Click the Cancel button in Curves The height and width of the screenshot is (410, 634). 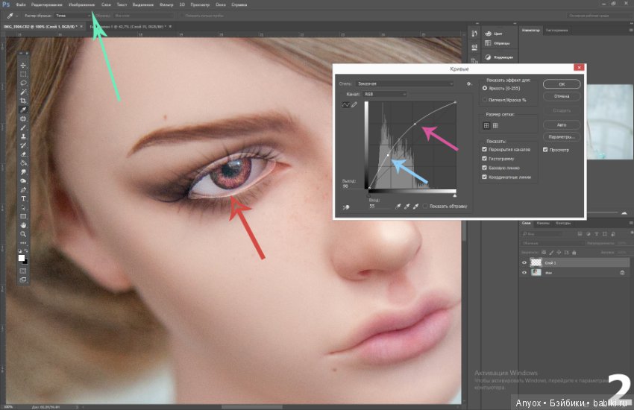(562, 97)
